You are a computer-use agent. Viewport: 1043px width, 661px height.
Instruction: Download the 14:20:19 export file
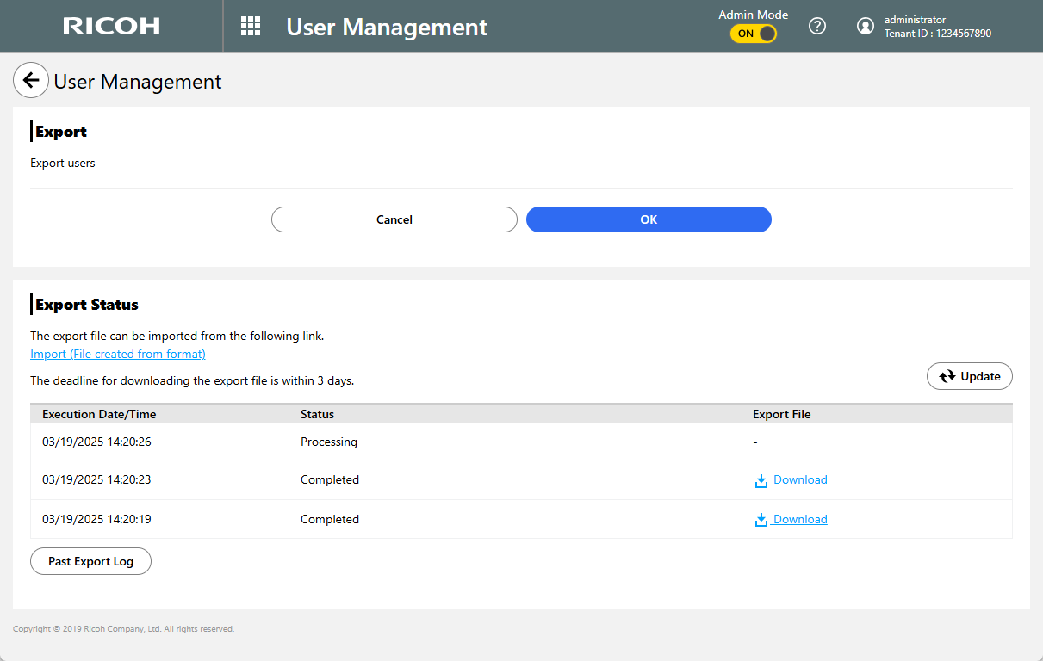(799, 519)
